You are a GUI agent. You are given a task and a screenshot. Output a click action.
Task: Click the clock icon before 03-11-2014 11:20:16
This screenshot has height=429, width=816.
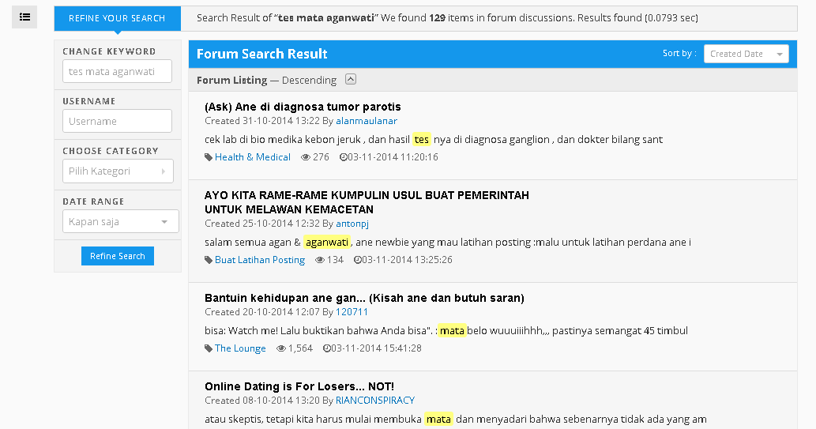point(343,157)
